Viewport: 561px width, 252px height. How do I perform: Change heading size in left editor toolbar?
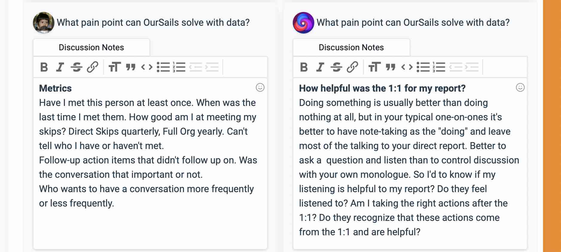115,67
